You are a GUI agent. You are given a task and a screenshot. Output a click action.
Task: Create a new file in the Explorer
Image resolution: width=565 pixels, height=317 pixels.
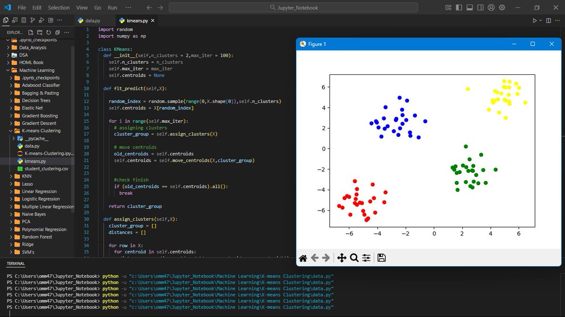[31, 32]
